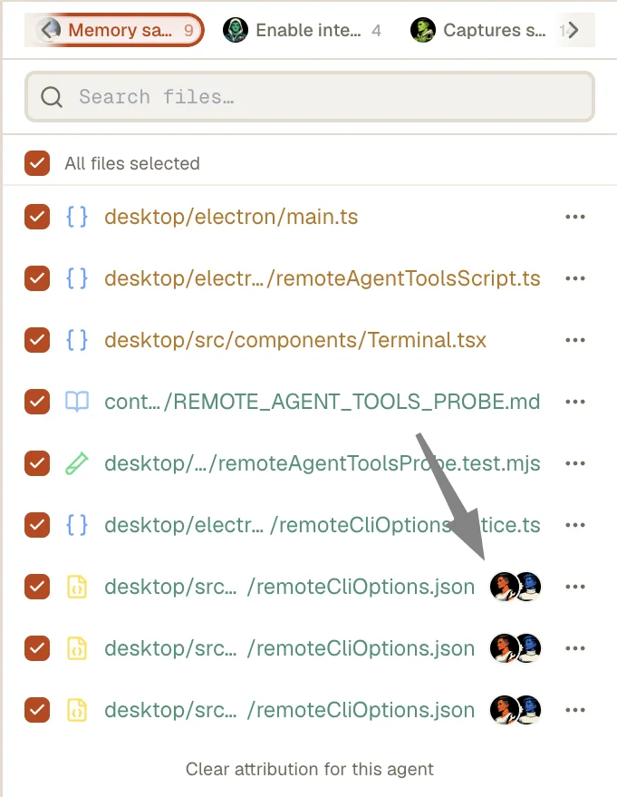This screenshot has height=797, width=617.
Task: Uncheck the desktop/electron/main.ts checkbox
Action: click(37, 217)
